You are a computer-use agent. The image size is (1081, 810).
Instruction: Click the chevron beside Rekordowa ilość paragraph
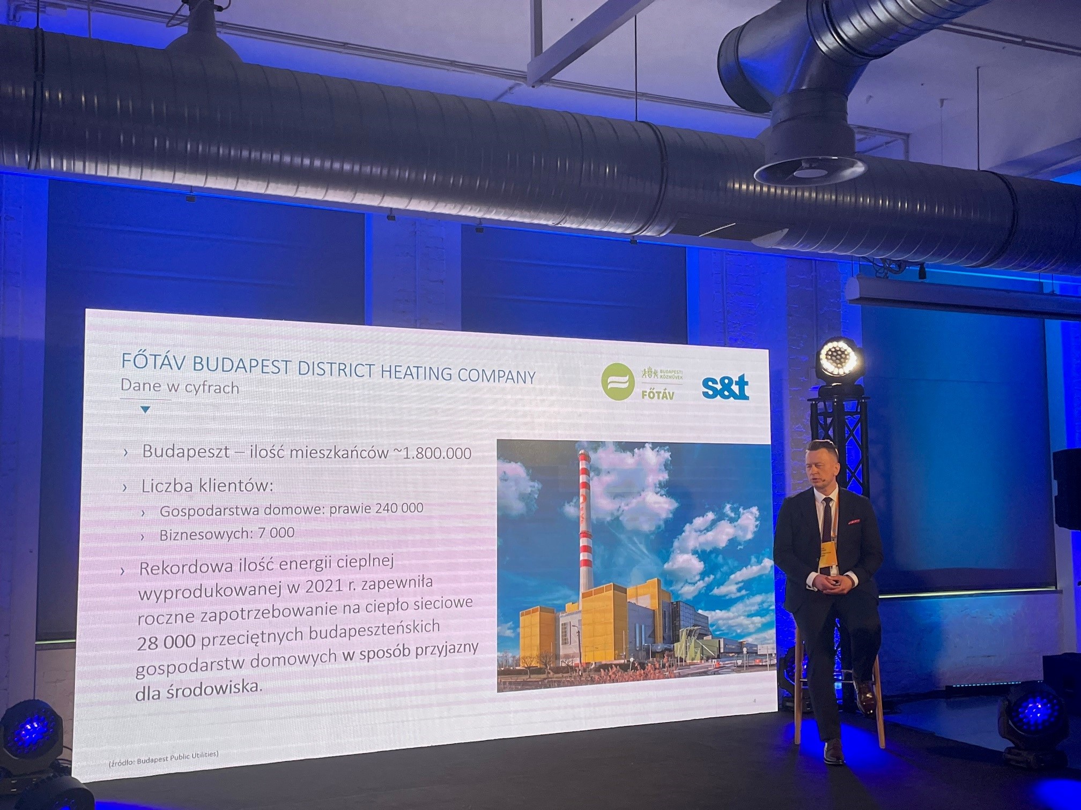coord(123,571)
